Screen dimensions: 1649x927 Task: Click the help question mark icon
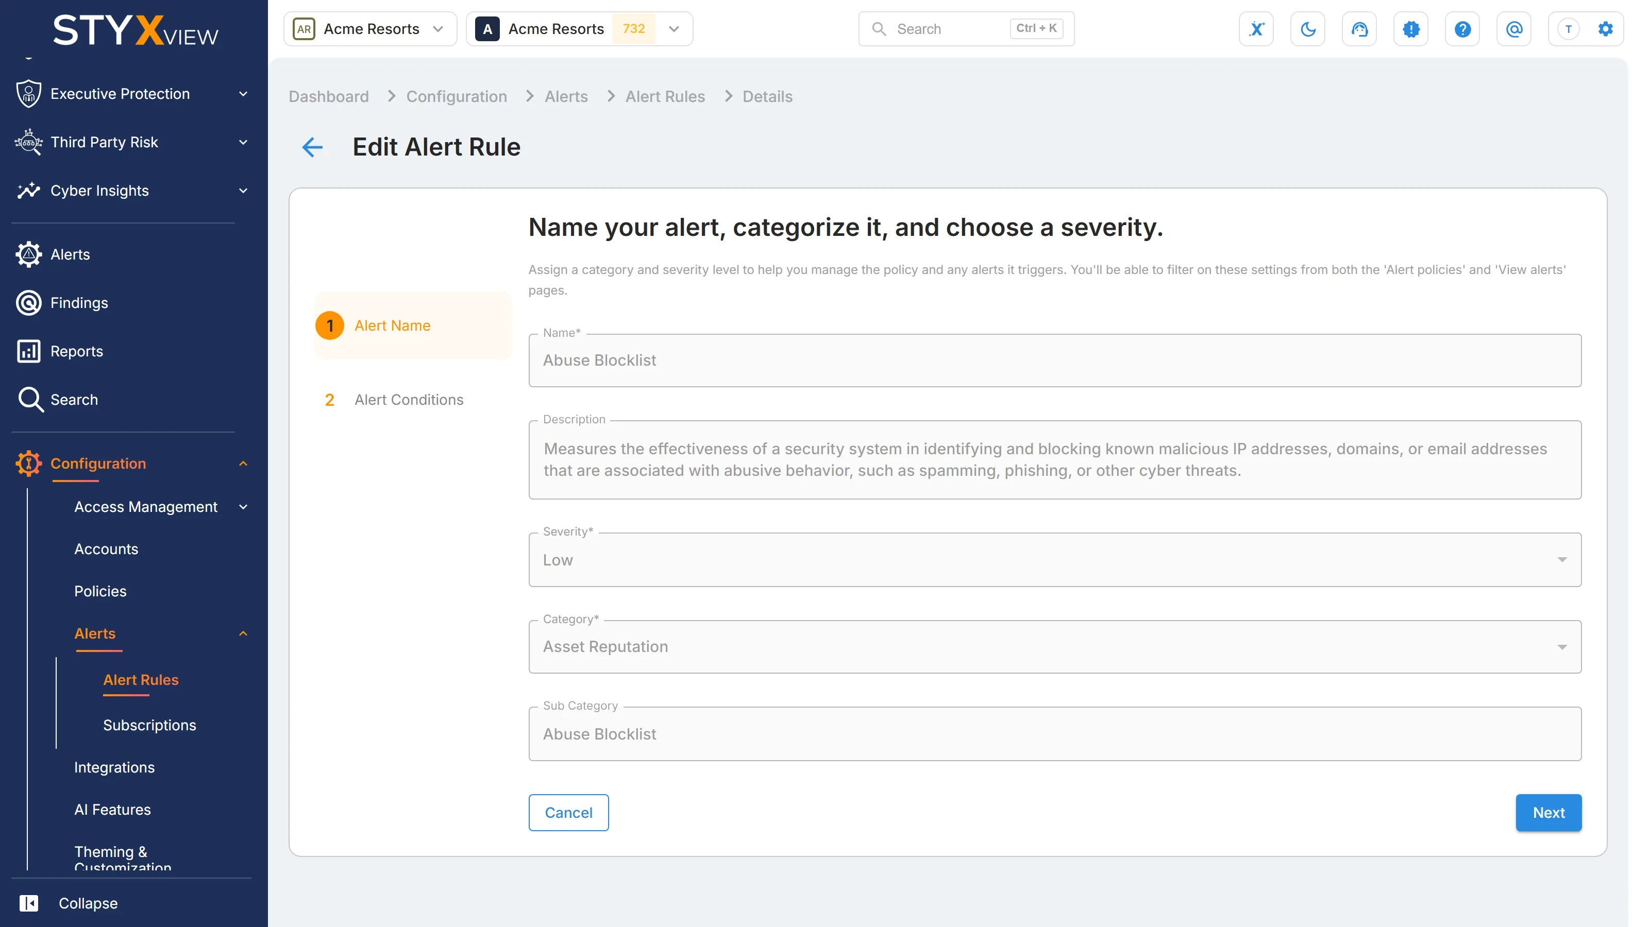tap(1462, 29)
